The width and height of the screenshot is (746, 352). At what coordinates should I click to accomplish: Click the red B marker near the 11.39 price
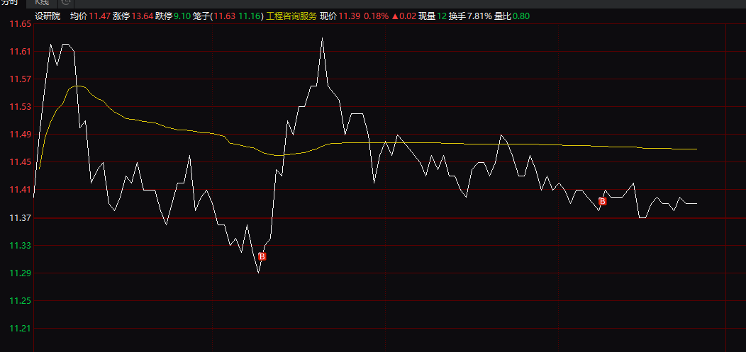point(602,201)
